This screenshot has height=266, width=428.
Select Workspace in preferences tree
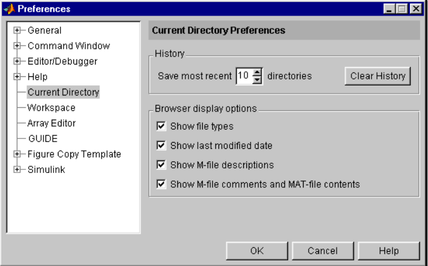[51, 108]
